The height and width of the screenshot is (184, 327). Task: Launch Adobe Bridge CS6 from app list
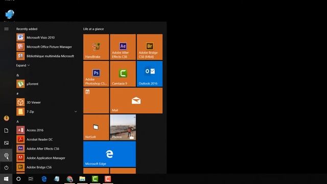pos(47,167)
